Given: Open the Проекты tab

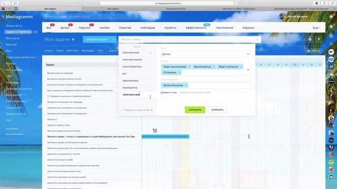Looking at the screenshot, I should [170, 28].
